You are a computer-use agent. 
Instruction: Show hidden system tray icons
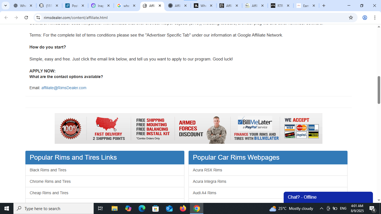[321, 208]
